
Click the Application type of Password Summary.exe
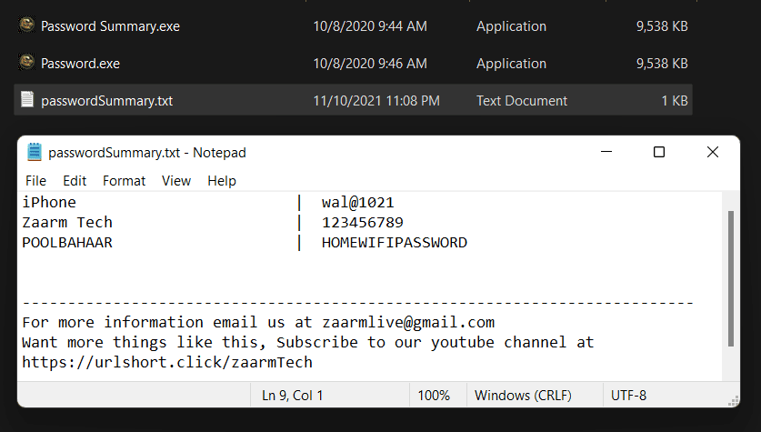tap(511, 26)
